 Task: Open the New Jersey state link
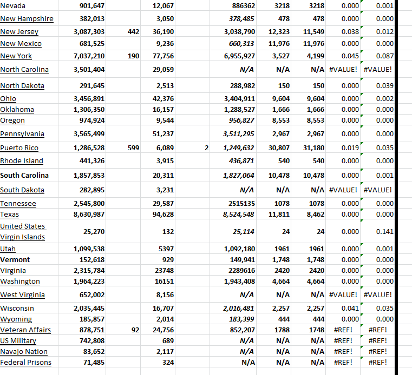[x=19, y=32]
